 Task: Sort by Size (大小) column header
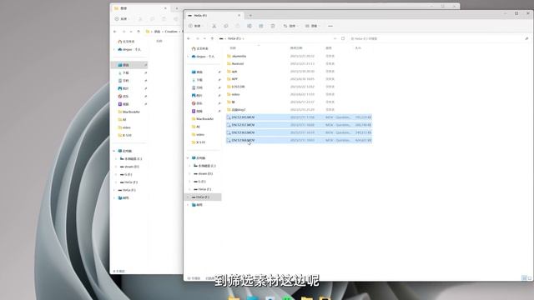pyautogui.click(x=358, y=48)
